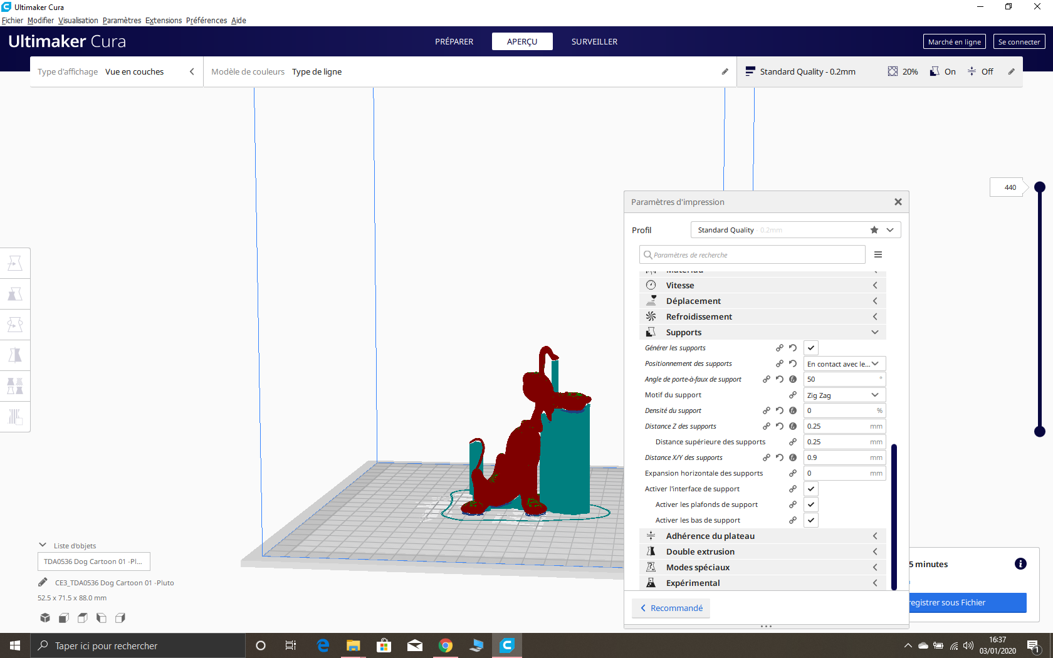
Task: Switch to the left side view icon
Action: [x=102, y=618]
